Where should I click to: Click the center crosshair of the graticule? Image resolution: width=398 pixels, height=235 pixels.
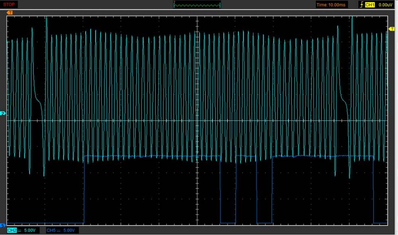(198, 120)
